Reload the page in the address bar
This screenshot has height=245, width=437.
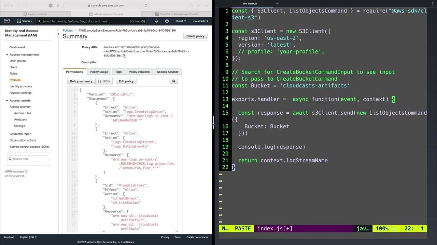coord(146,5)
